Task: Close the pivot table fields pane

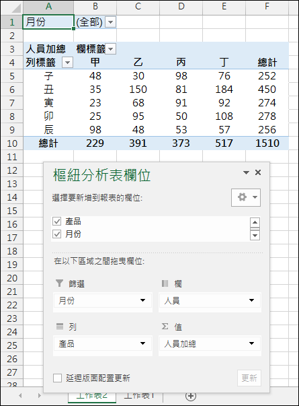Action: pyautogui.click(x=258, y=172)
